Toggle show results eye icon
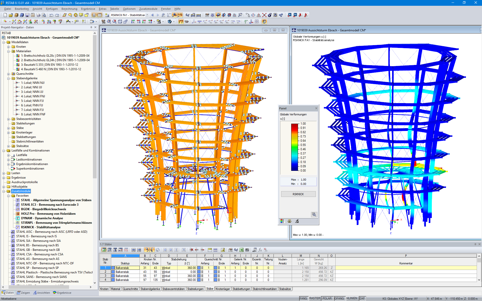 click(x=174, y=15)
